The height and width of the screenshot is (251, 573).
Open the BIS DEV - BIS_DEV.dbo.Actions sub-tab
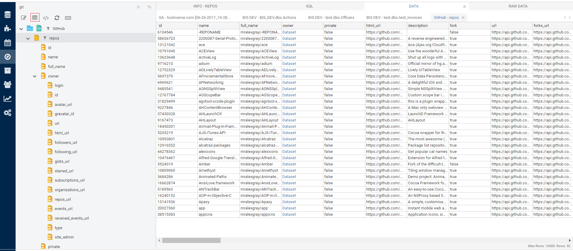[x=269, y=18]
